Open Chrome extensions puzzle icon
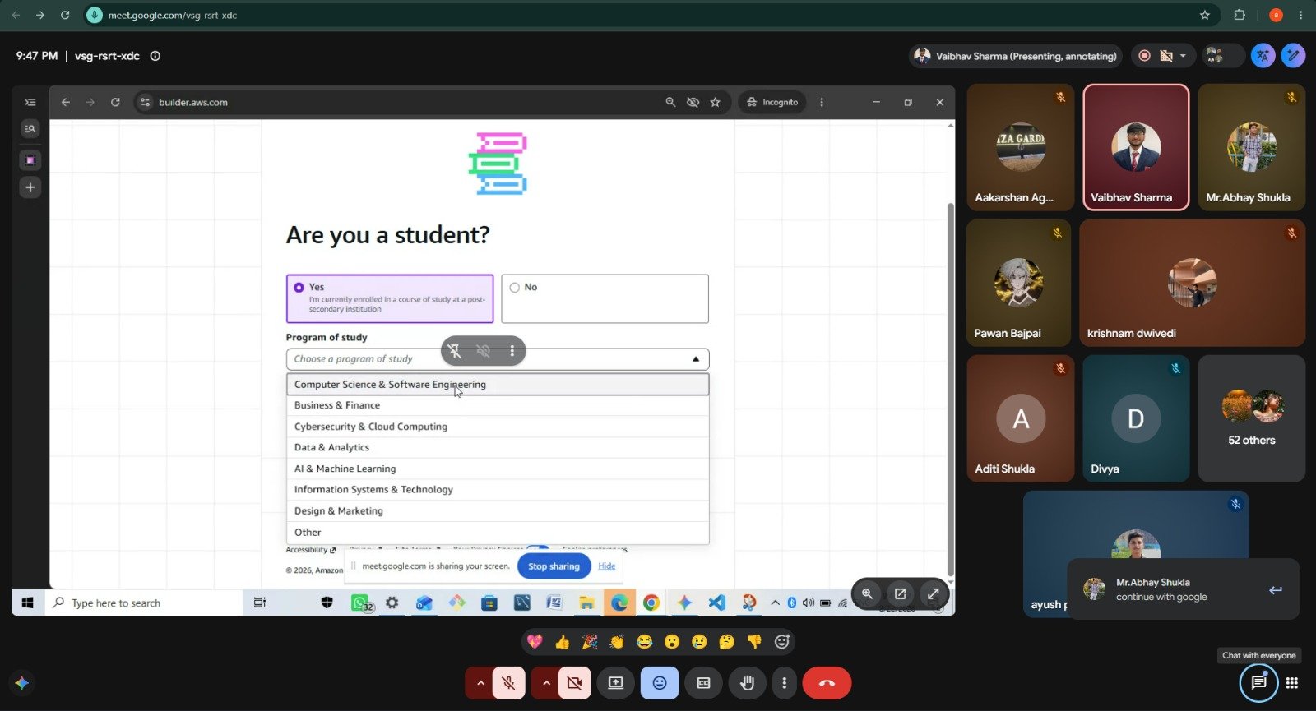1316x711 pixels. click(1240, 15)
